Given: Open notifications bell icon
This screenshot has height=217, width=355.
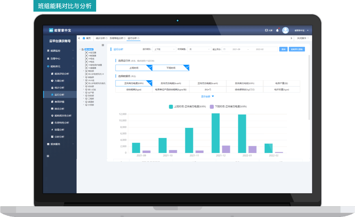Looking at the screenshot, I should tap(277, 30).
